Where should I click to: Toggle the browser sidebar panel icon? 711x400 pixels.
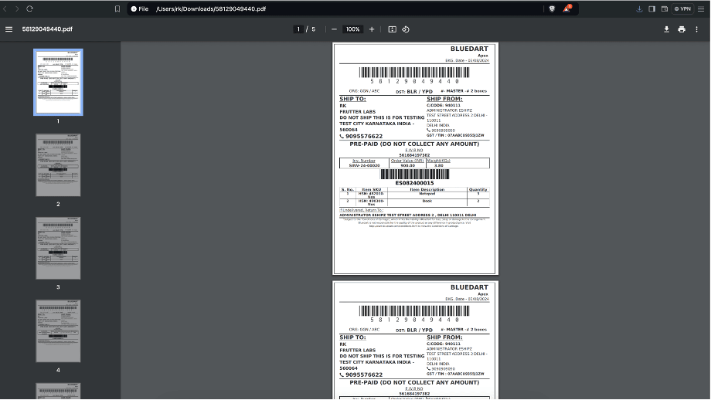pos(652,8)
